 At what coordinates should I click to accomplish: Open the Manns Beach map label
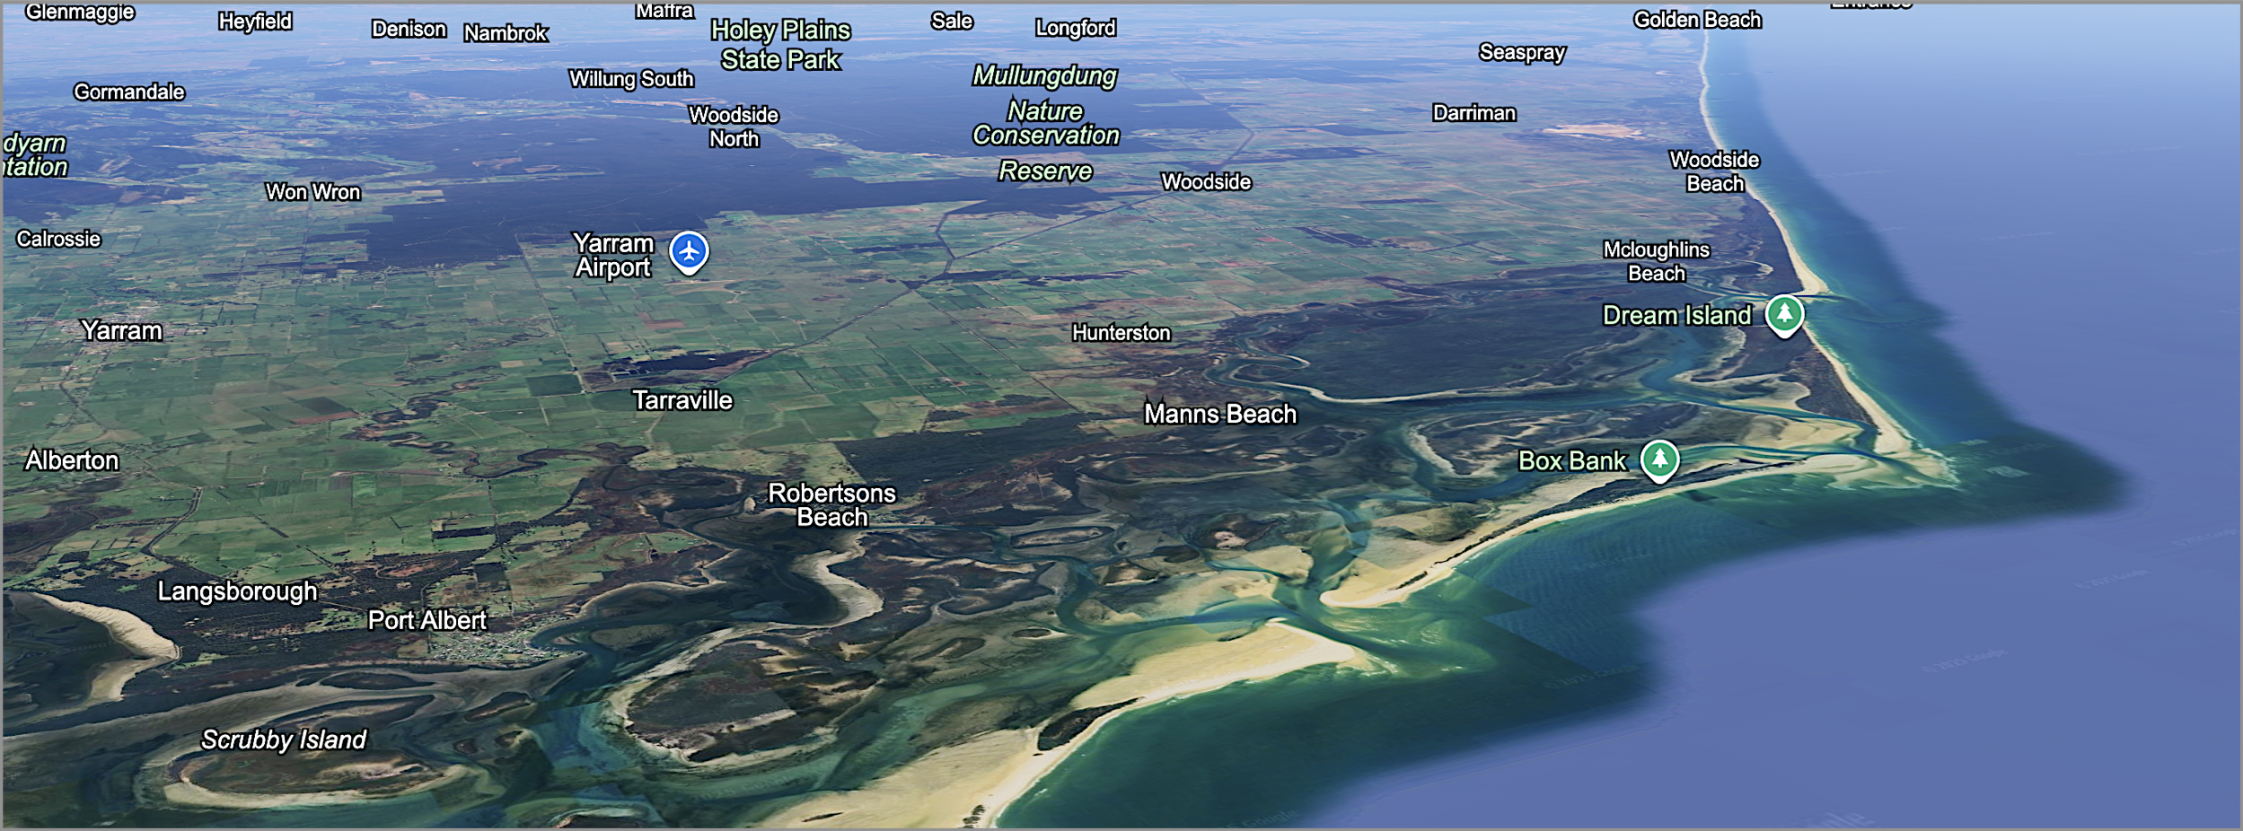(x=1219, y=414)
